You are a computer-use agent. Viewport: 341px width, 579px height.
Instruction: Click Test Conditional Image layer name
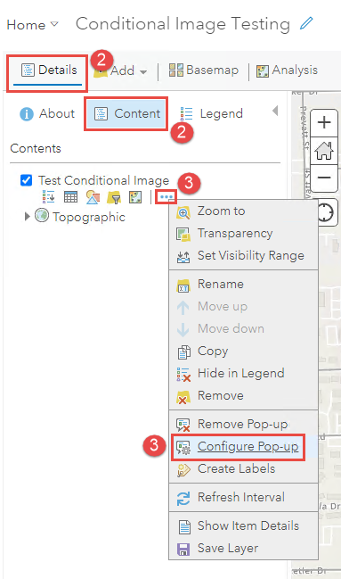click(x=103, y=180)
